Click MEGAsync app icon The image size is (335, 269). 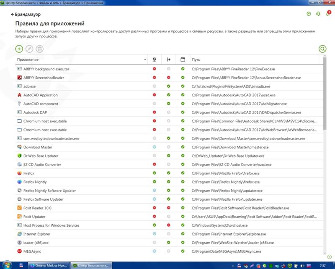[x=19, y=251]
